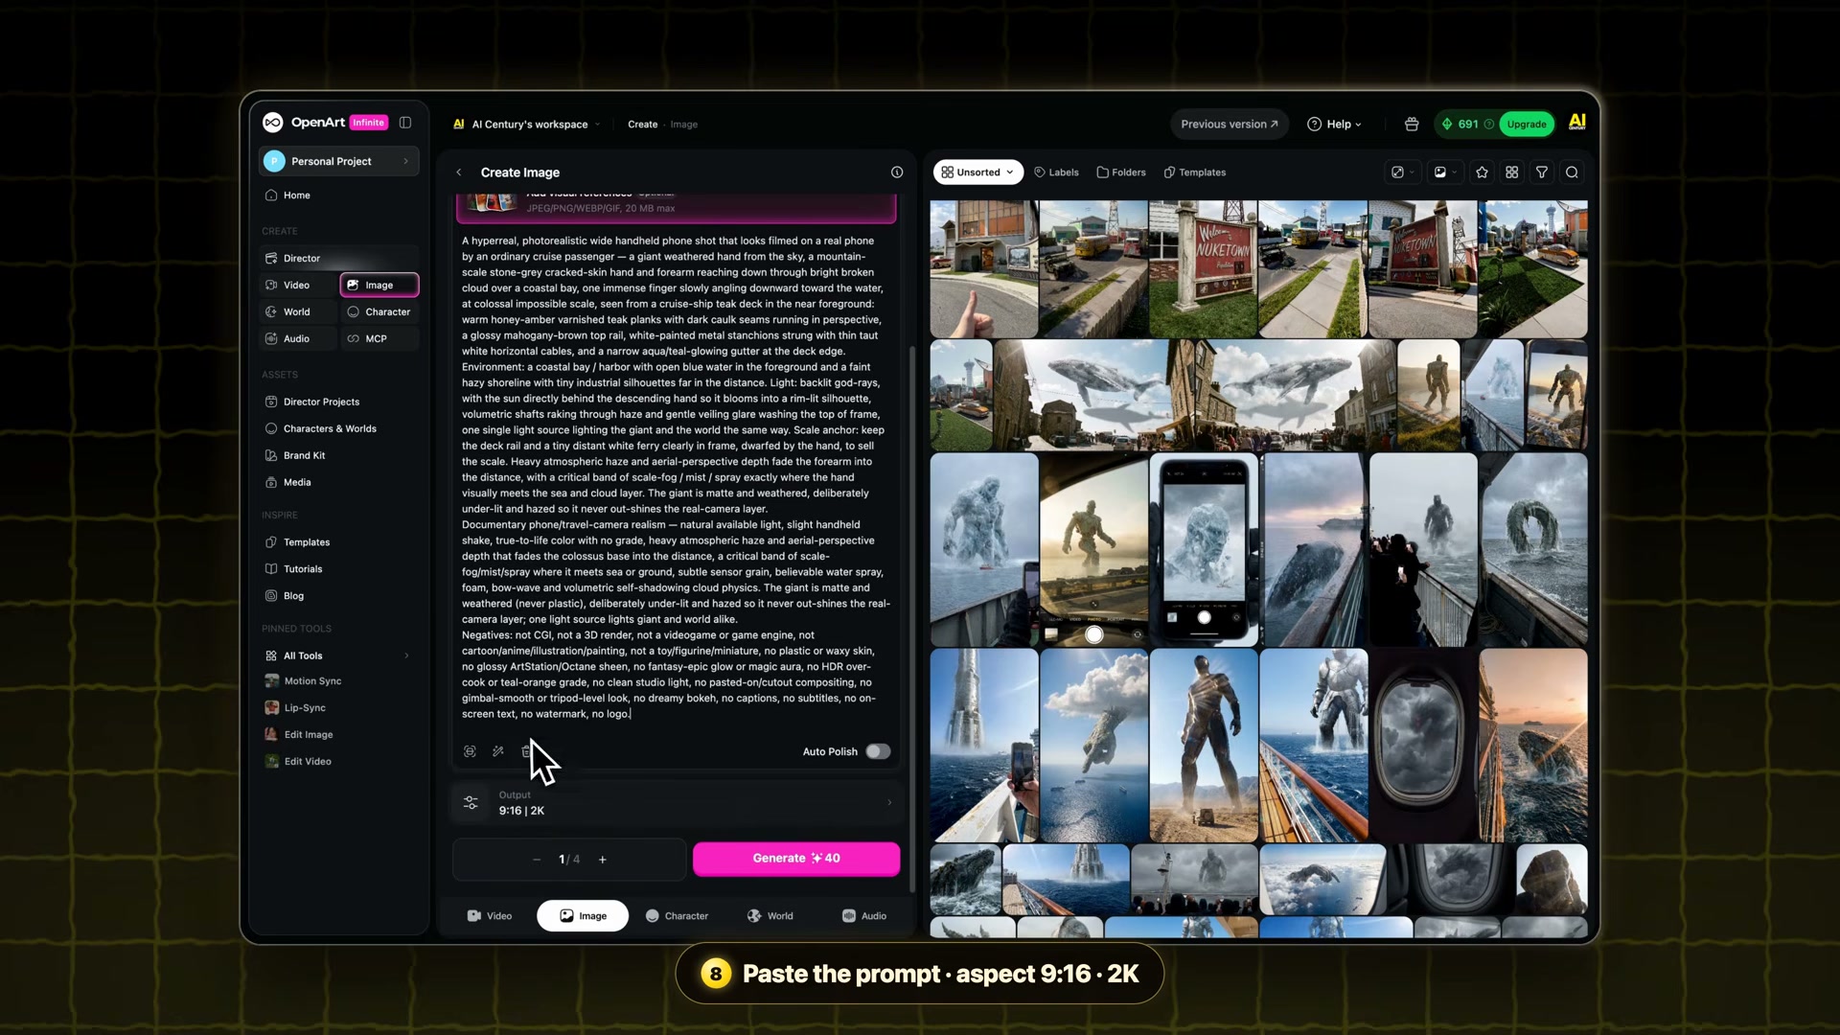Expand the Output 9:16 | 2K settings
1840x1035 pixels.
pyautogui.click(x=676, y=803)
